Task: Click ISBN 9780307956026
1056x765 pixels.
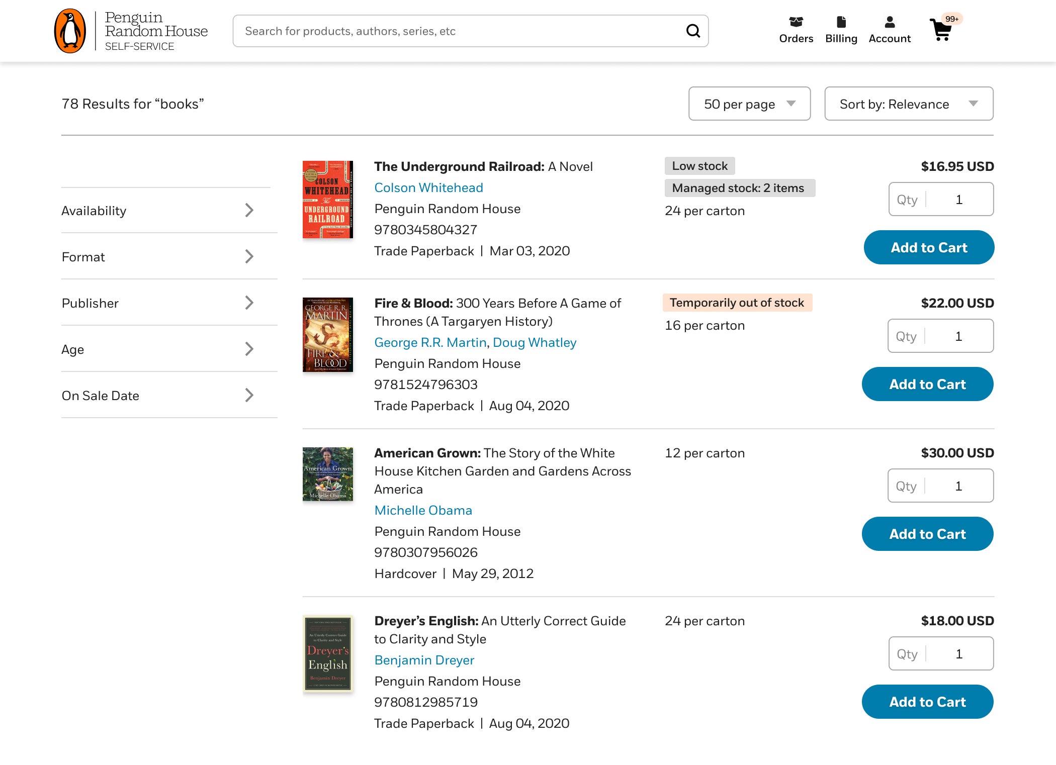Action: [x=425, y=552]
